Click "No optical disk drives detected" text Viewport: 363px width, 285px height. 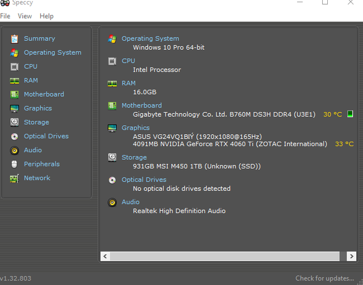click(181, 189)
